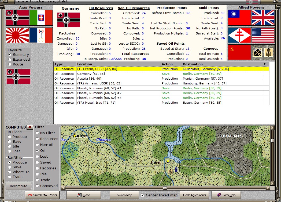This screenshot has width=281, height=202.
Task: Click the Saved Oil Points heading
Action: (x=171, y=44)
